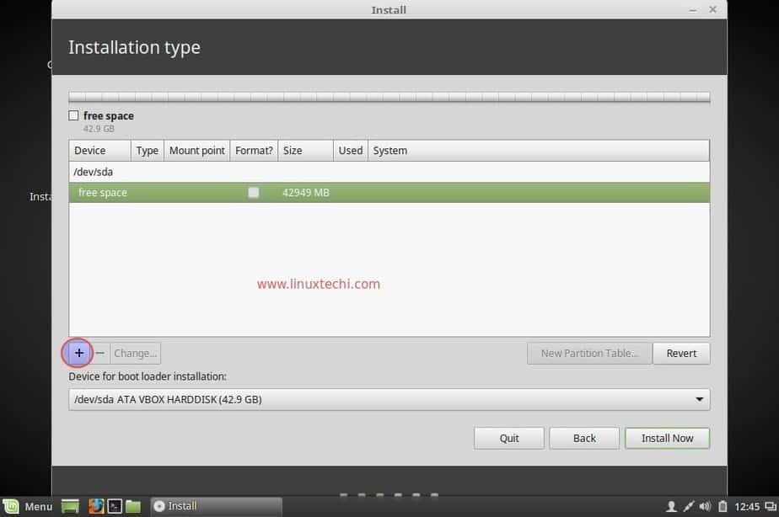Click the disk usage bar

(389, 97)
